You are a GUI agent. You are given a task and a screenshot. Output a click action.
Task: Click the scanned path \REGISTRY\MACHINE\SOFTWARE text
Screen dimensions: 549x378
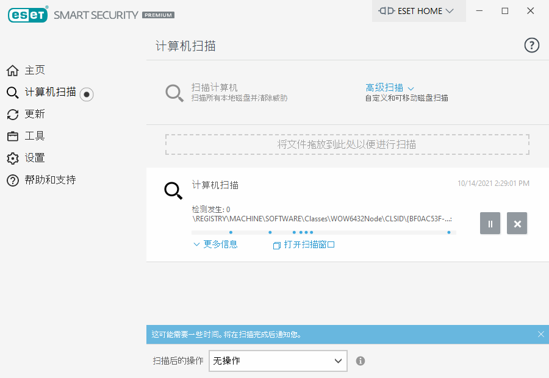(x=322, y=219)
